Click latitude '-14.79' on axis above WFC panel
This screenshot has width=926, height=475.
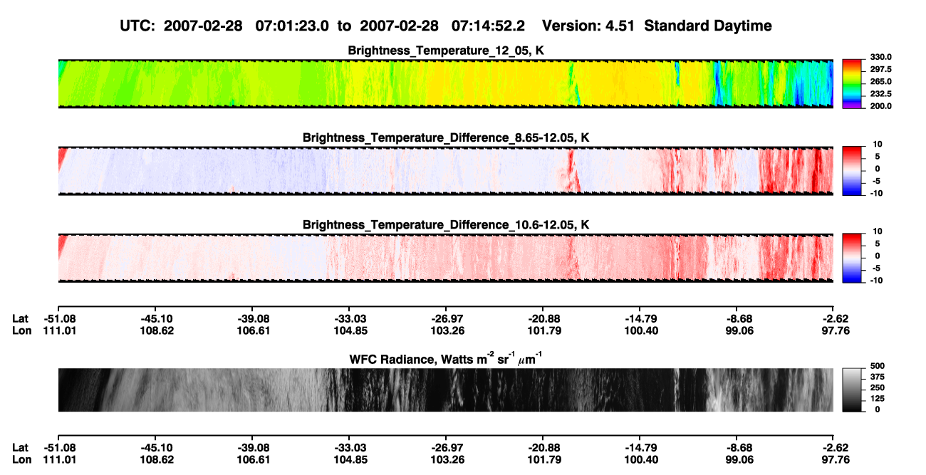[x=640, y=318]
